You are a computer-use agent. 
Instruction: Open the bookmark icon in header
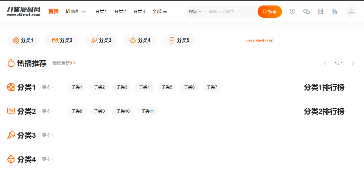[x=320, y=12]
